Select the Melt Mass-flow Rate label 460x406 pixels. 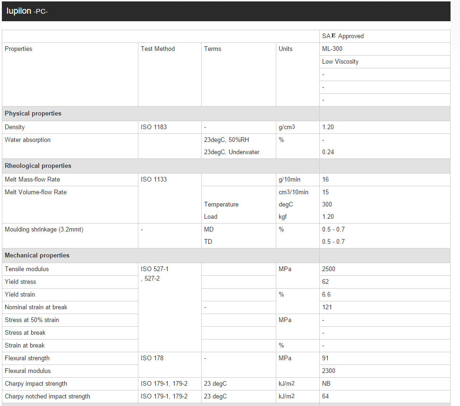click(x=32, y=180)
